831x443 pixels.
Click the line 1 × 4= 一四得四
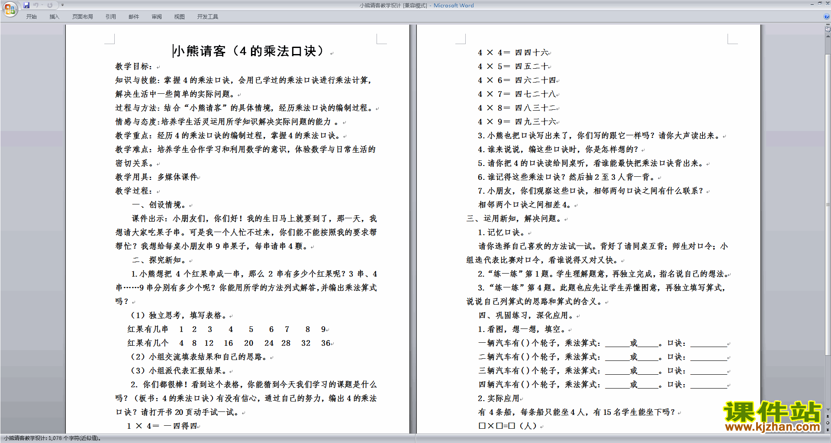coord(162,426)
